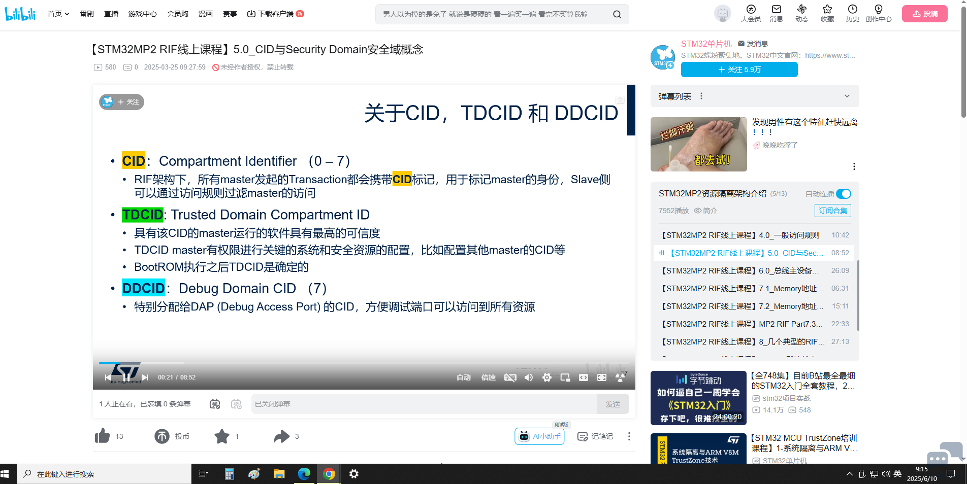Open the 直播 menu item
Viewport: 967px width, 484px height.
(111, 14)
